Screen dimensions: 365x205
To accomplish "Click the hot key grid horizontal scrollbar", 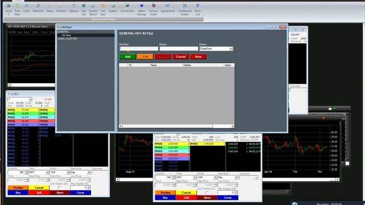I will pos(177,126).
